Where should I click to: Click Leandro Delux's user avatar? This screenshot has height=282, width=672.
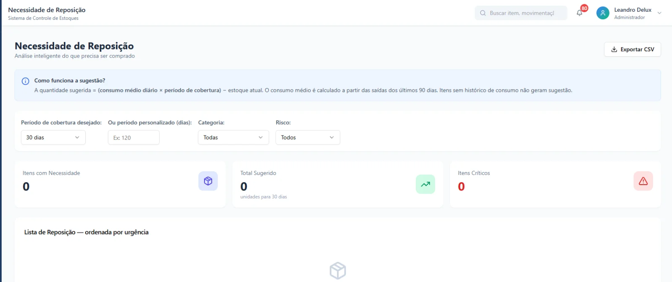click(x=603, y=13)
